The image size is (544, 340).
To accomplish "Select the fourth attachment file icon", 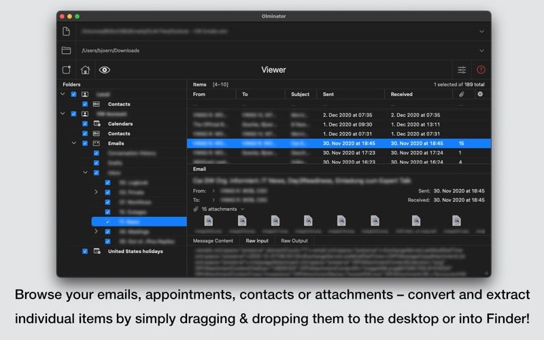I will point(308,220).
